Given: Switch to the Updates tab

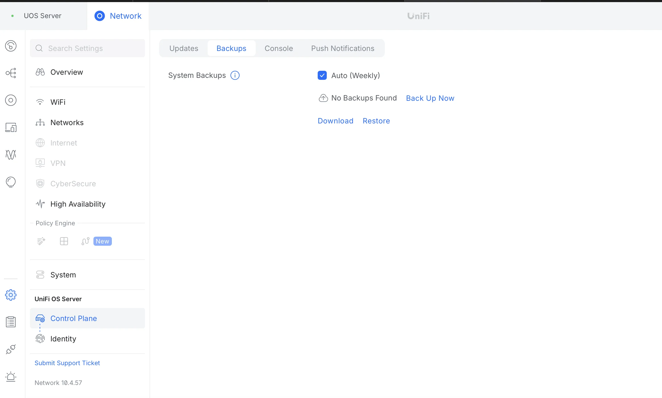Looking at the screenshot, I should [184, 48].
